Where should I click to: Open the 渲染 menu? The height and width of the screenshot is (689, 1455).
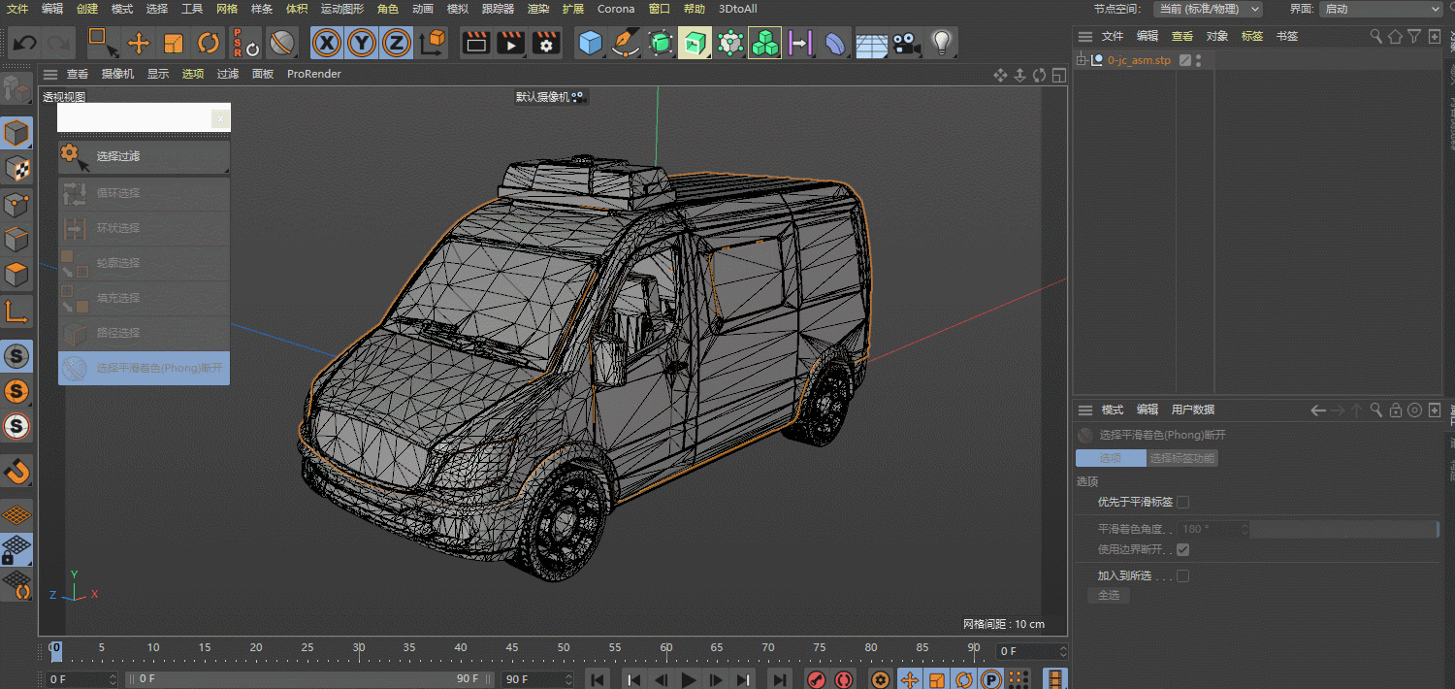click(537, 9)
